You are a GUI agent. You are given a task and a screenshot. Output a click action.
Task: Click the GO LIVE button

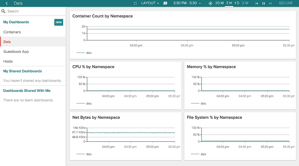tap(286, 3)
